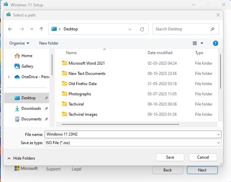Click the Search Desktop field

[186, 29]
